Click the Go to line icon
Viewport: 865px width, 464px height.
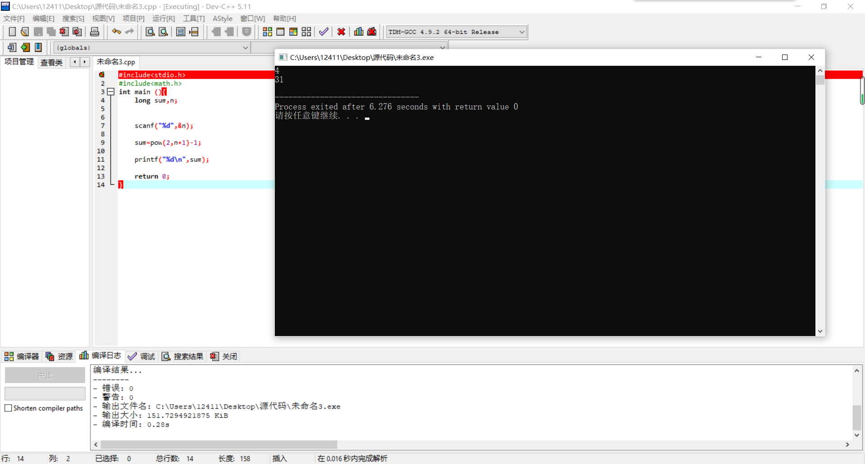194,32
